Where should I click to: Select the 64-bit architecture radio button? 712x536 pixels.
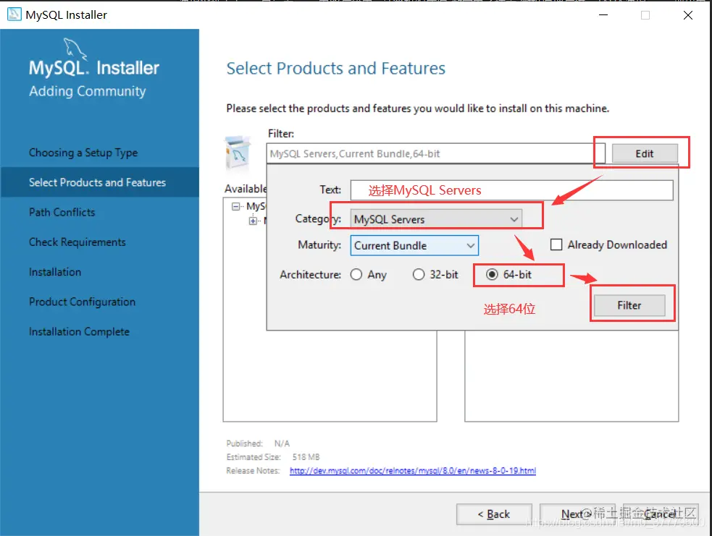[492, 274]
